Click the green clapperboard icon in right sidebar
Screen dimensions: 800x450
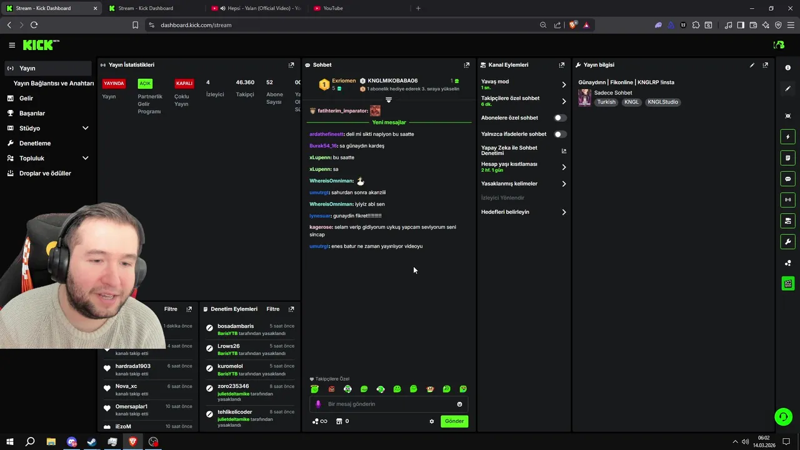[x=787, y=284]
